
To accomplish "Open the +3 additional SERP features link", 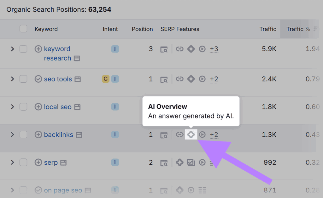I will (214, 49).
